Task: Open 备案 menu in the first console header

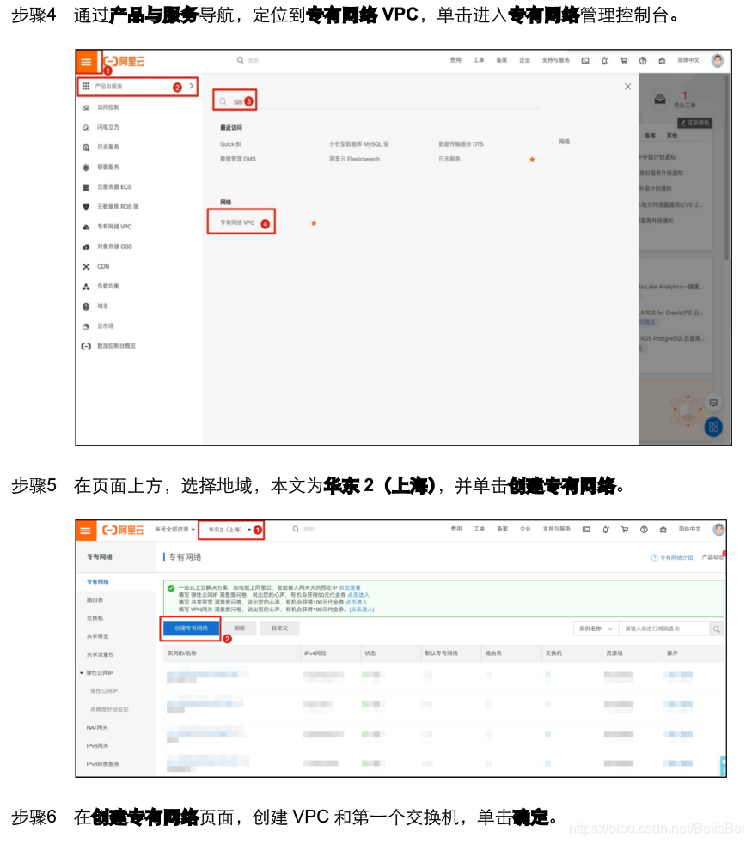Action: (502, 60)
